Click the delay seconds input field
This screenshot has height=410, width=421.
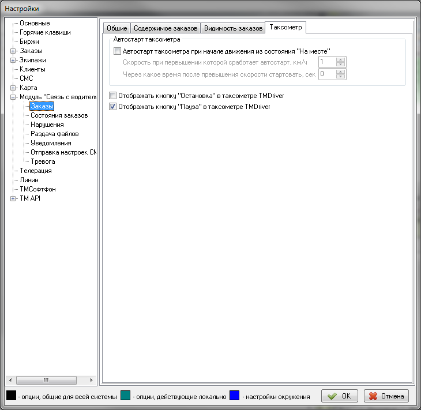tap(326, 74)
